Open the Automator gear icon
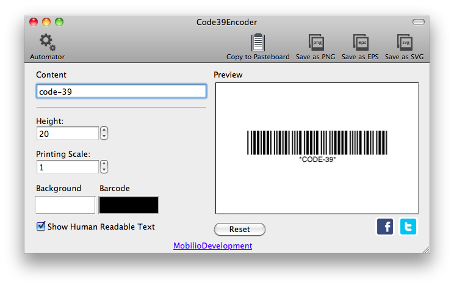Viewport: 454px width, 287px height. (47, 42)
